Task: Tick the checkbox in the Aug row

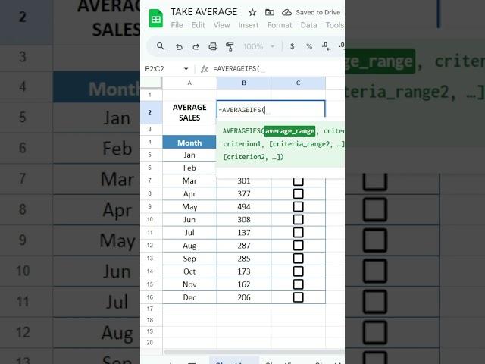Action: tap(298, 246)
